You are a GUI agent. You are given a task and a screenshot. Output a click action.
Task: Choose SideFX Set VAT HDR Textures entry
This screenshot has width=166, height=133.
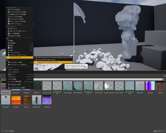tap(53, 60)
